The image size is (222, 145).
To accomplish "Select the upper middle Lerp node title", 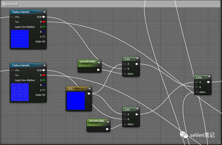I will pos(127,59).
